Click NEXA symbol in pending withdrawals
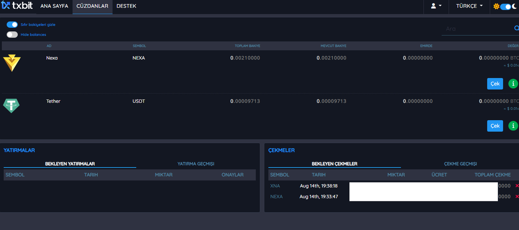 click(276, 197)
